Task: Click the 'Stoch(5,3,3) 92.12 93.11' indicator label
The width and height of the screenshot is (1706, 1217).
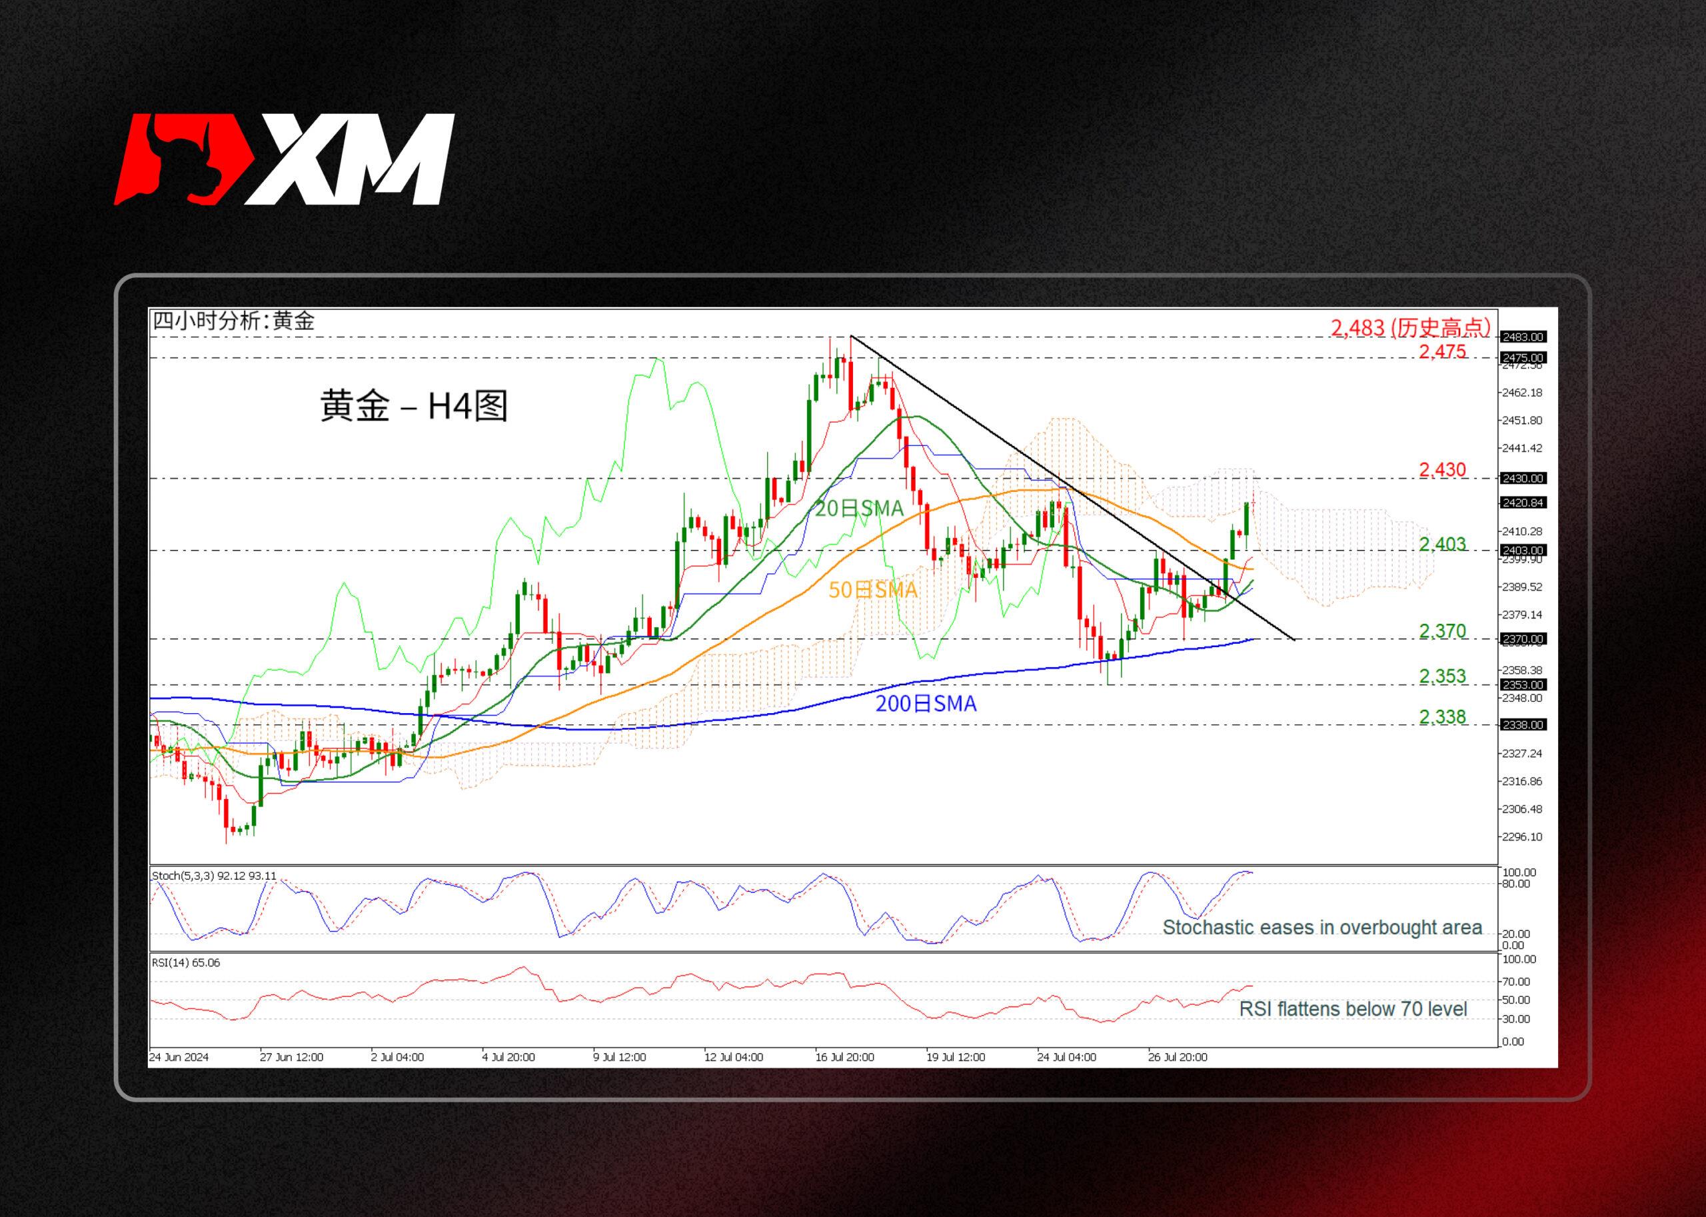Action: 215,875
